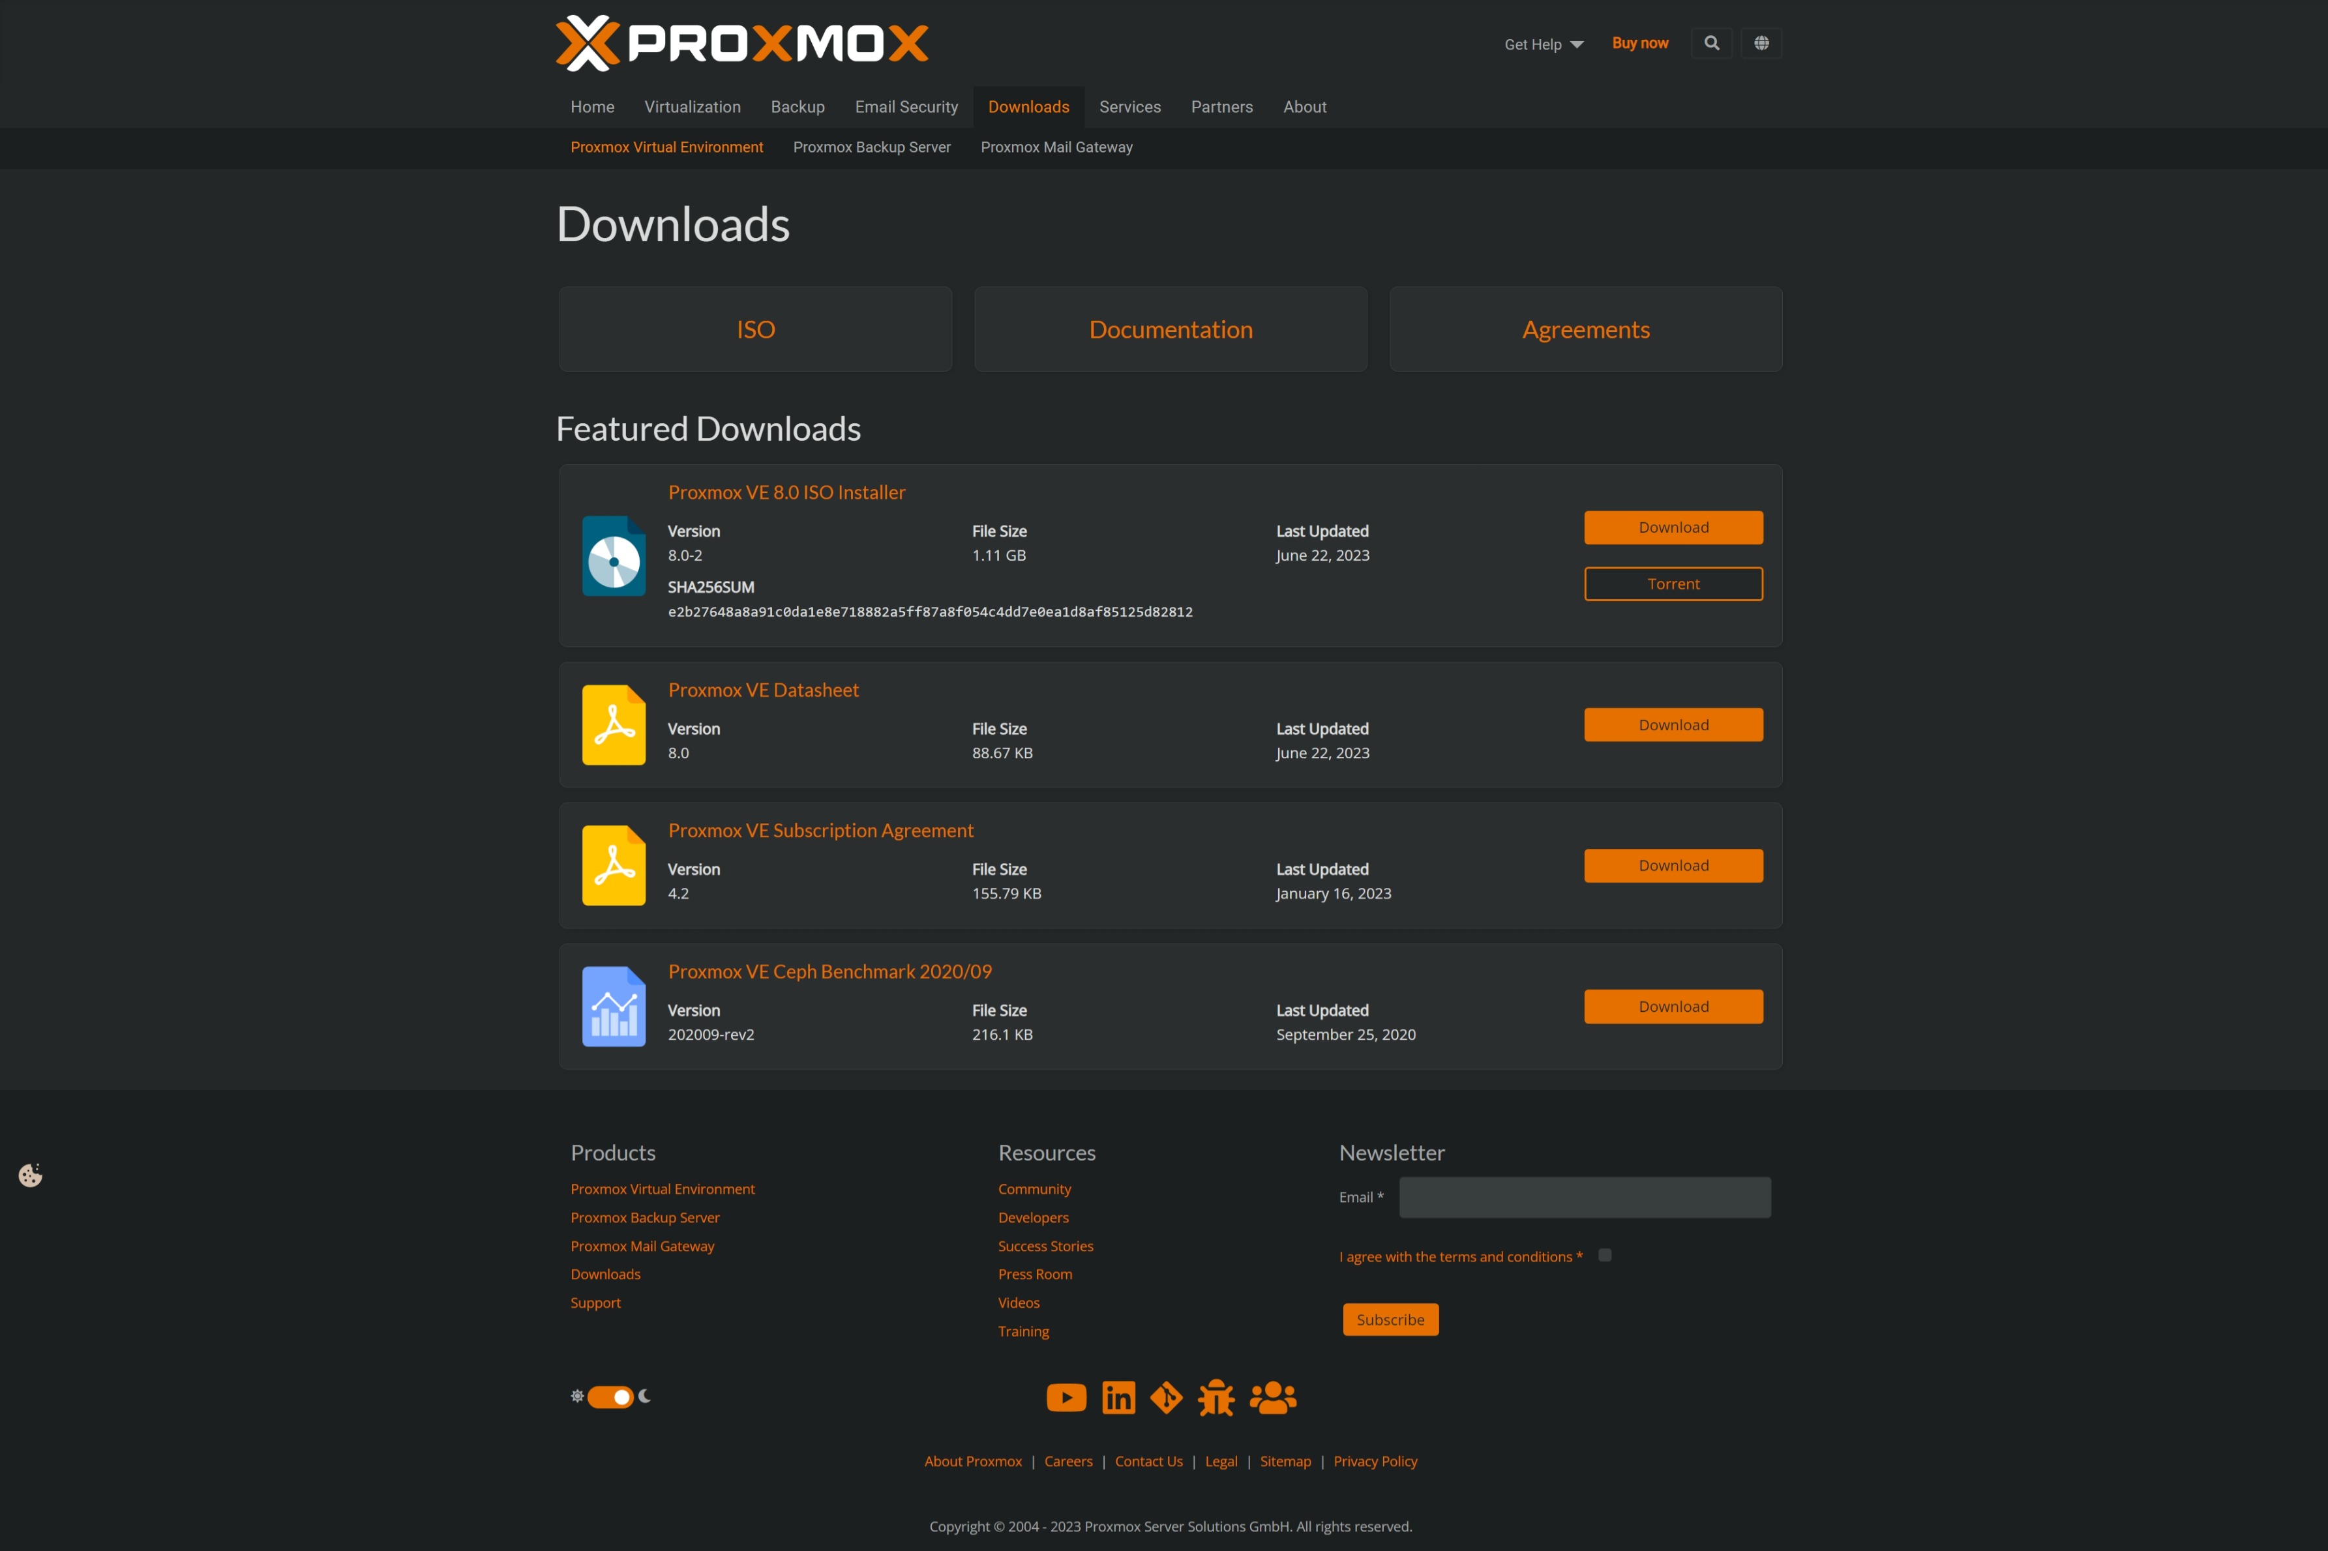This screenshot has height=1551, width=2328.
Task: Open the terms and conditions link
Action: 1460,1257
